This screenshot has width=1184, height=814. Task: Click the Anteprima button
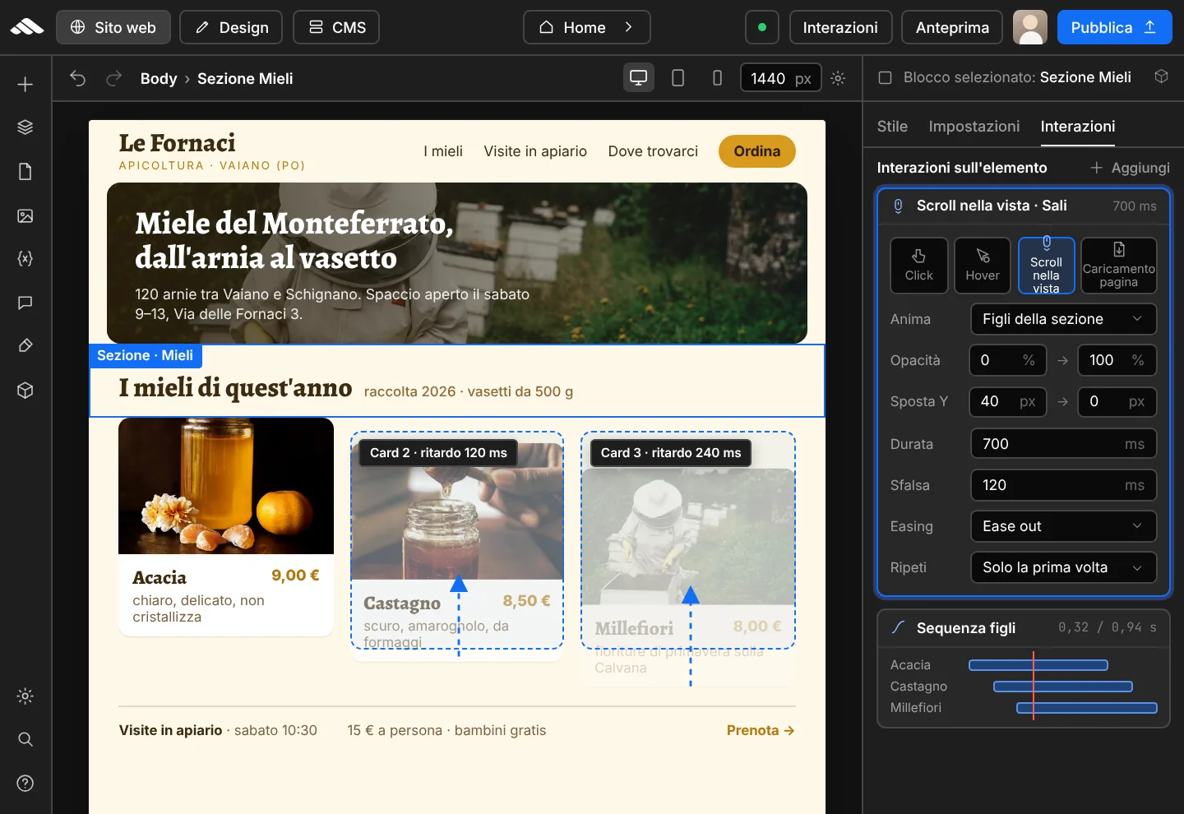(952, 27)
